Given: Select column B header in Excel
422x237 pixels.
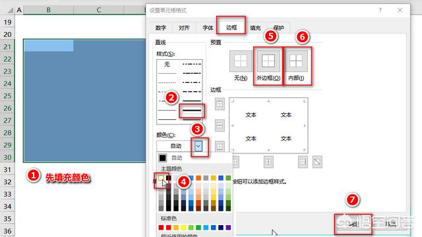Looking at the screenshot, I should click(x=48, y=11).
